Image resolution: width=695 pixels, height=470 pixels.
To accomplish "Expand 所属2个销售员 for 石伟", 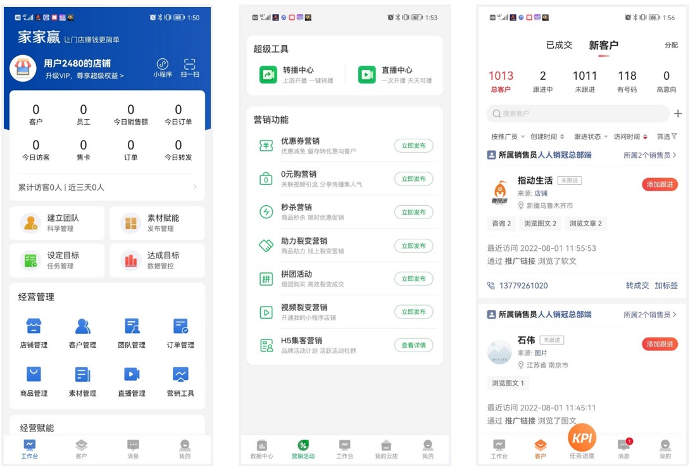I will 650,315.
